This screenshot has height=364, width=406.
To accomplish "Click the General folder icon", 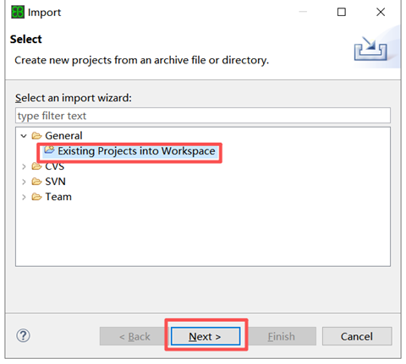I will coord(36,136).
